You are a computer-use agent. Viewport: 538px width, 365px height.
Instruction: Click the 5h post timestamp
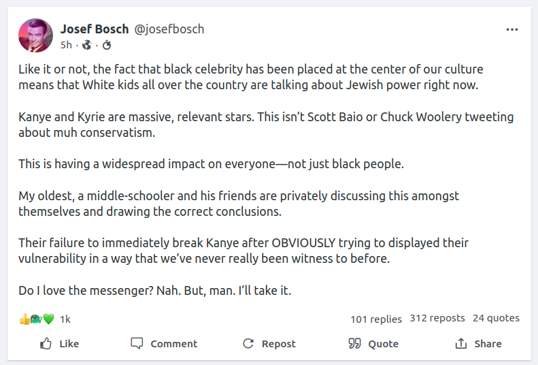pos(66,45)
